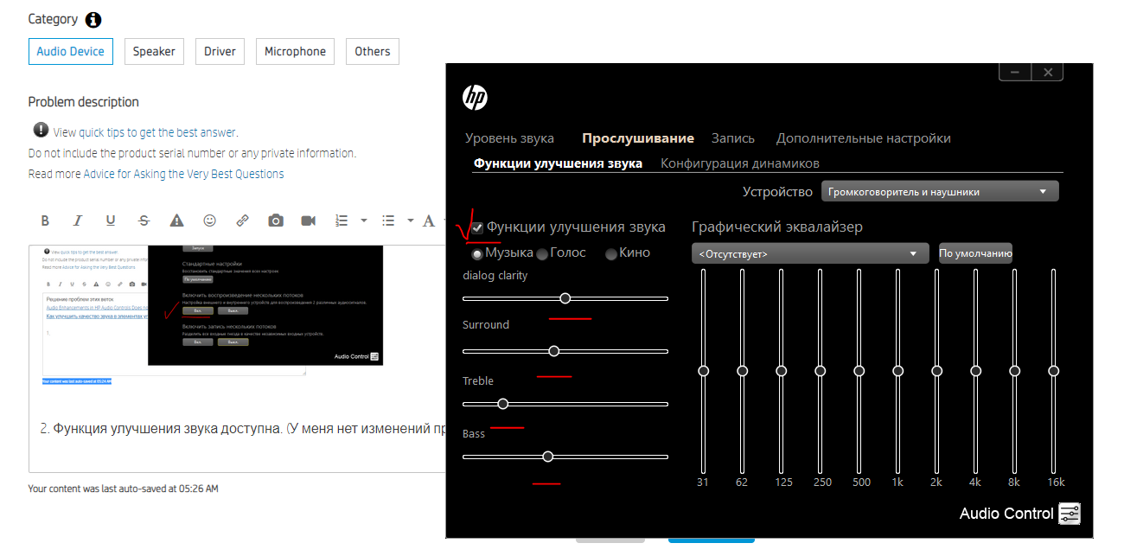Adjust the 8k equalizer band slider
The width and height of the screenshot is (1124, 556).
tap(1014, 370)
